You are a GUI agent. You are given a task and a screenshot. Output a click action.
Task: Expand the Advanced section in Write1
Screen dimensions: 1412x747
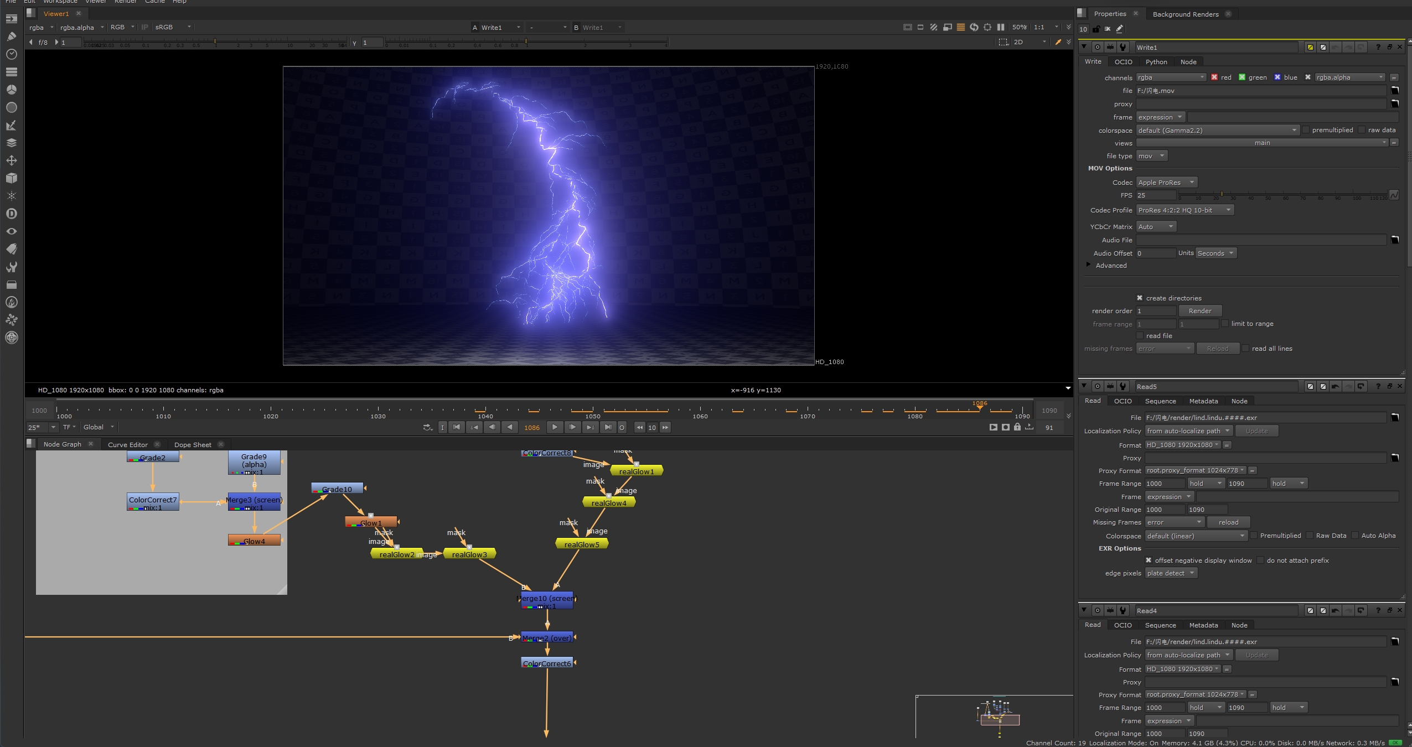click(1089, 265)
